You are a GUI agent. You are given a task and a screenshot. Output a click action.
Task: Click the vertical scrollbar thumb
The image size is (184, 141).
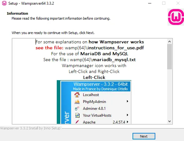coord(169,56)
